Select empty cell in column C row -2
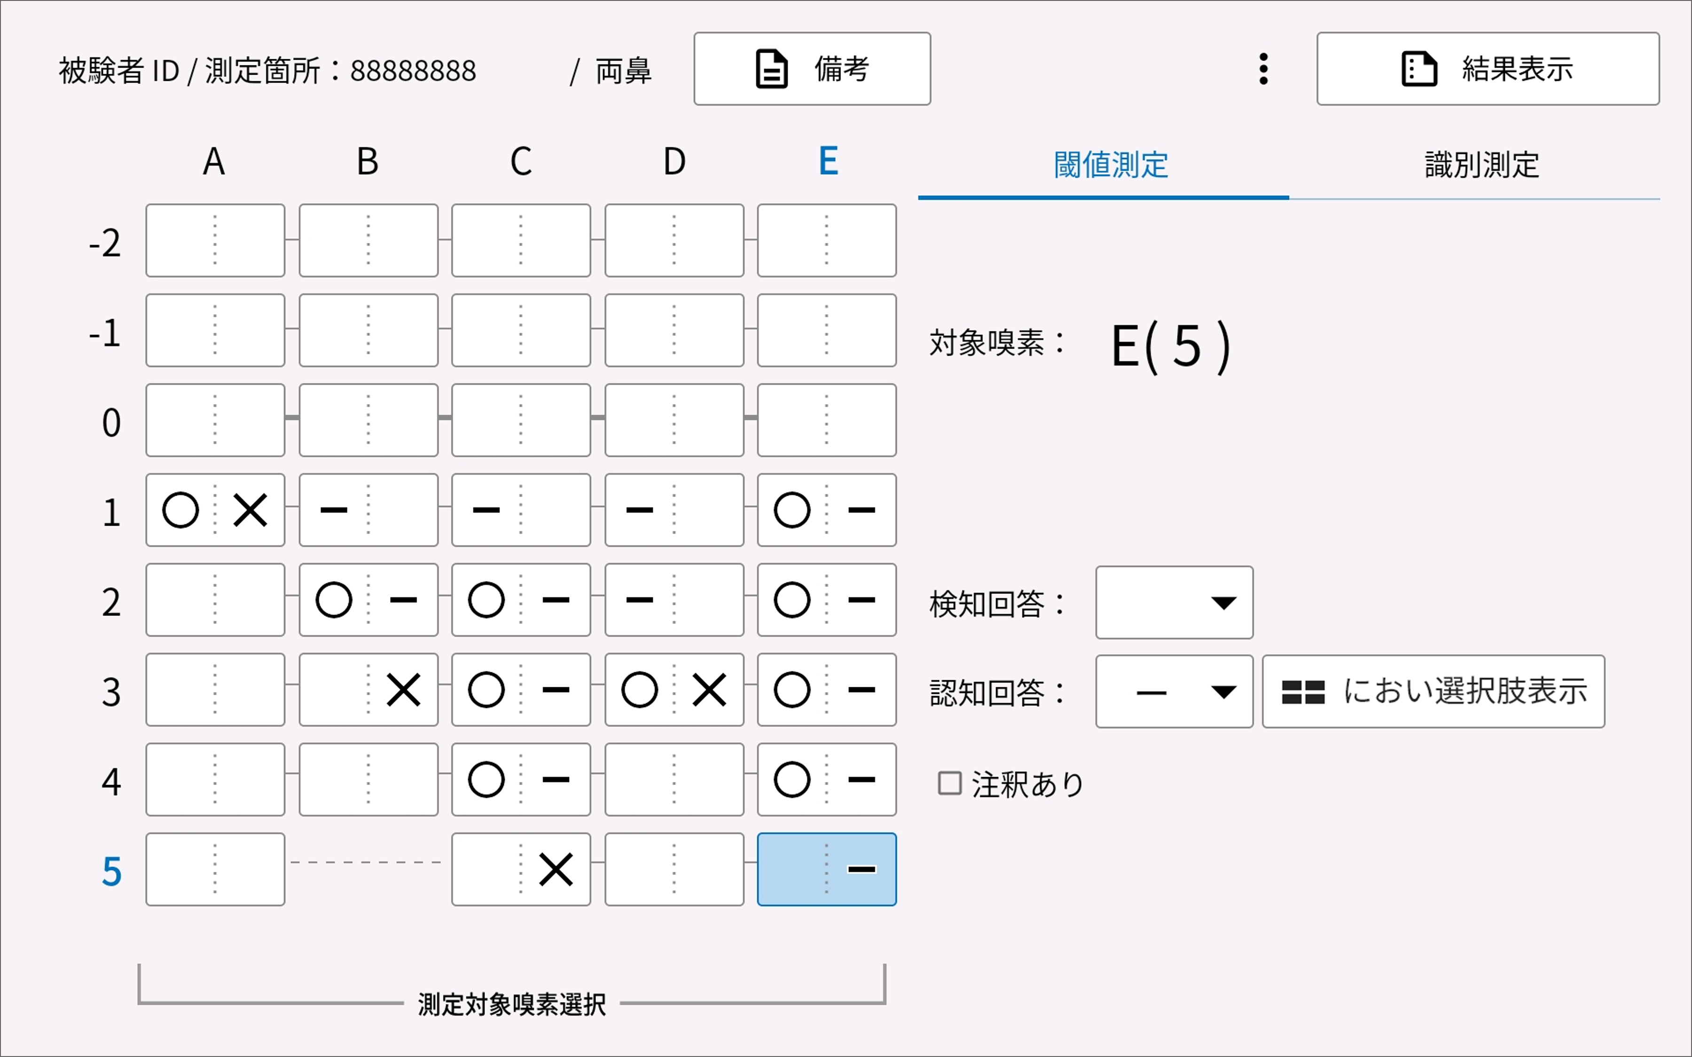The height and width of the screenshot is (1057, 1692). coord(521,240)
